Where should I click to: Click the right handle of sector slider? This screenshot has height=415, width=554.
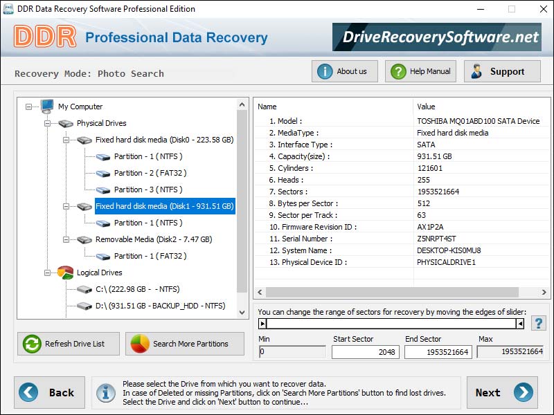tap(520, 323)
